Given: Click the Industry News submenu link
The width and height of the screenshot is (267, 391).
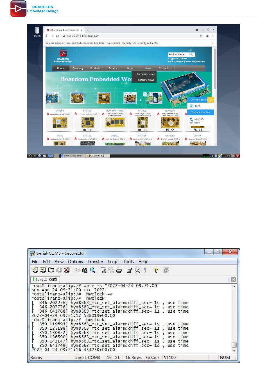Looking at the screenshot, I should (146, 80).
